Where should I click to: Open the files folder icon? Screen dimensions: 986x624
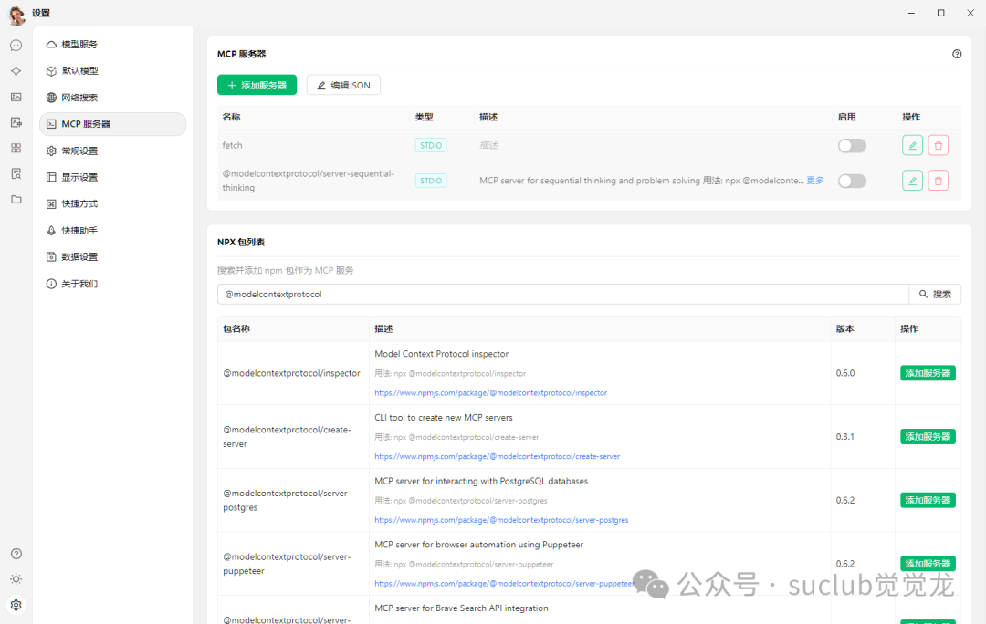[16, 199]
